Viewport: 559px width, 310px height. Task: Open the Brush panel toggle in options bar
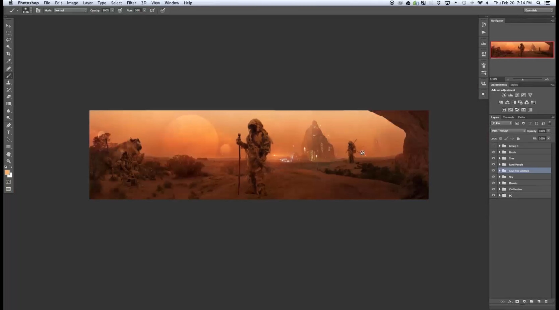38,10
